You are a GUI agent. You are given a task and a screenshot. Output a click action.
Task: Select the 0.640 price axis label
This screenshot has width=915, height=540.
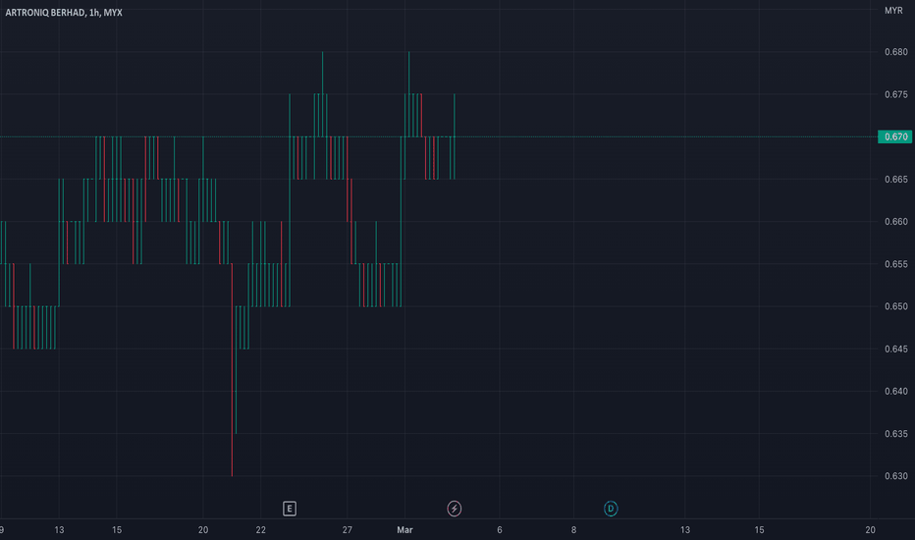[895, 391]
